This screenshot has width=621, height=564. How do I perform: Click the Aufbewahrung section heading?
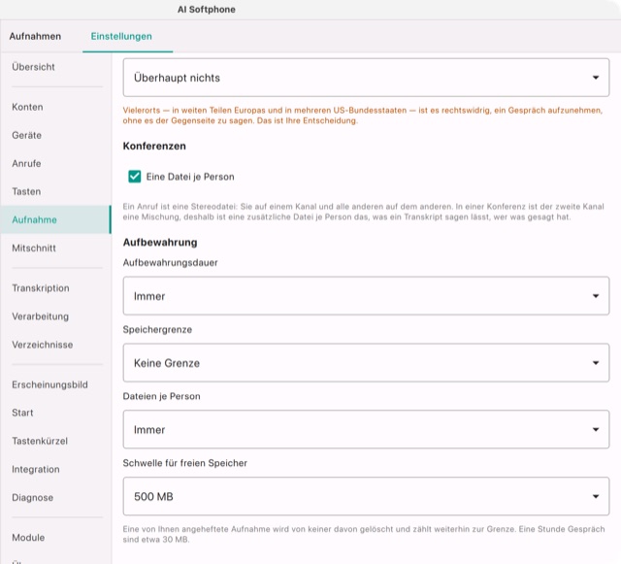pos(160,242)
